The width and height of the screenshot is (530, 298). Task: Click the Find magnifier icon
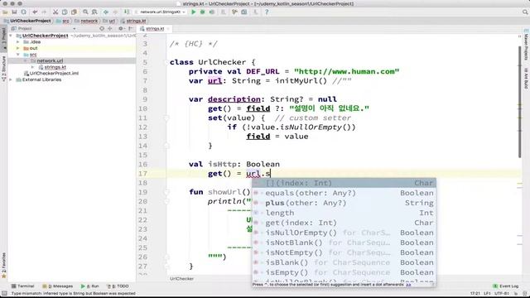pyautogui.click(x=85, y=12)
